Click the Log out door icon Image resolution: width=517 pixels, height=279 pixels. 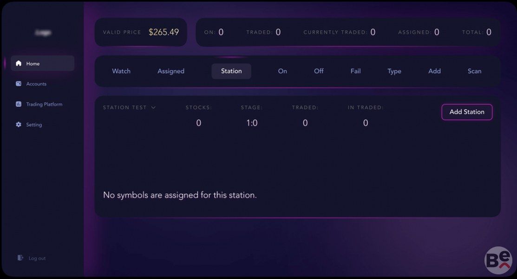(x=20, y=258)
